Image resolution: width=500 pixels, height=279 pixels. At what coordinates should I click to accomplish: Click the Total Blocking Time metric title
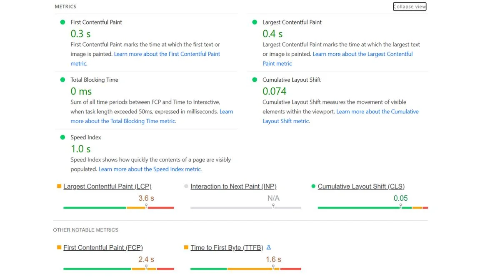95,80
